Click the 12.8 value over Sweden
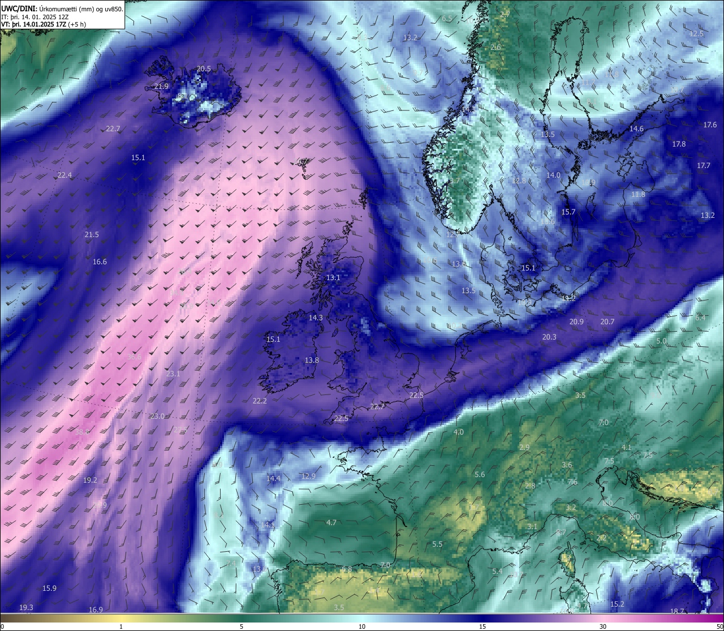This screenshot has height=631, width=724. (519, 181)
